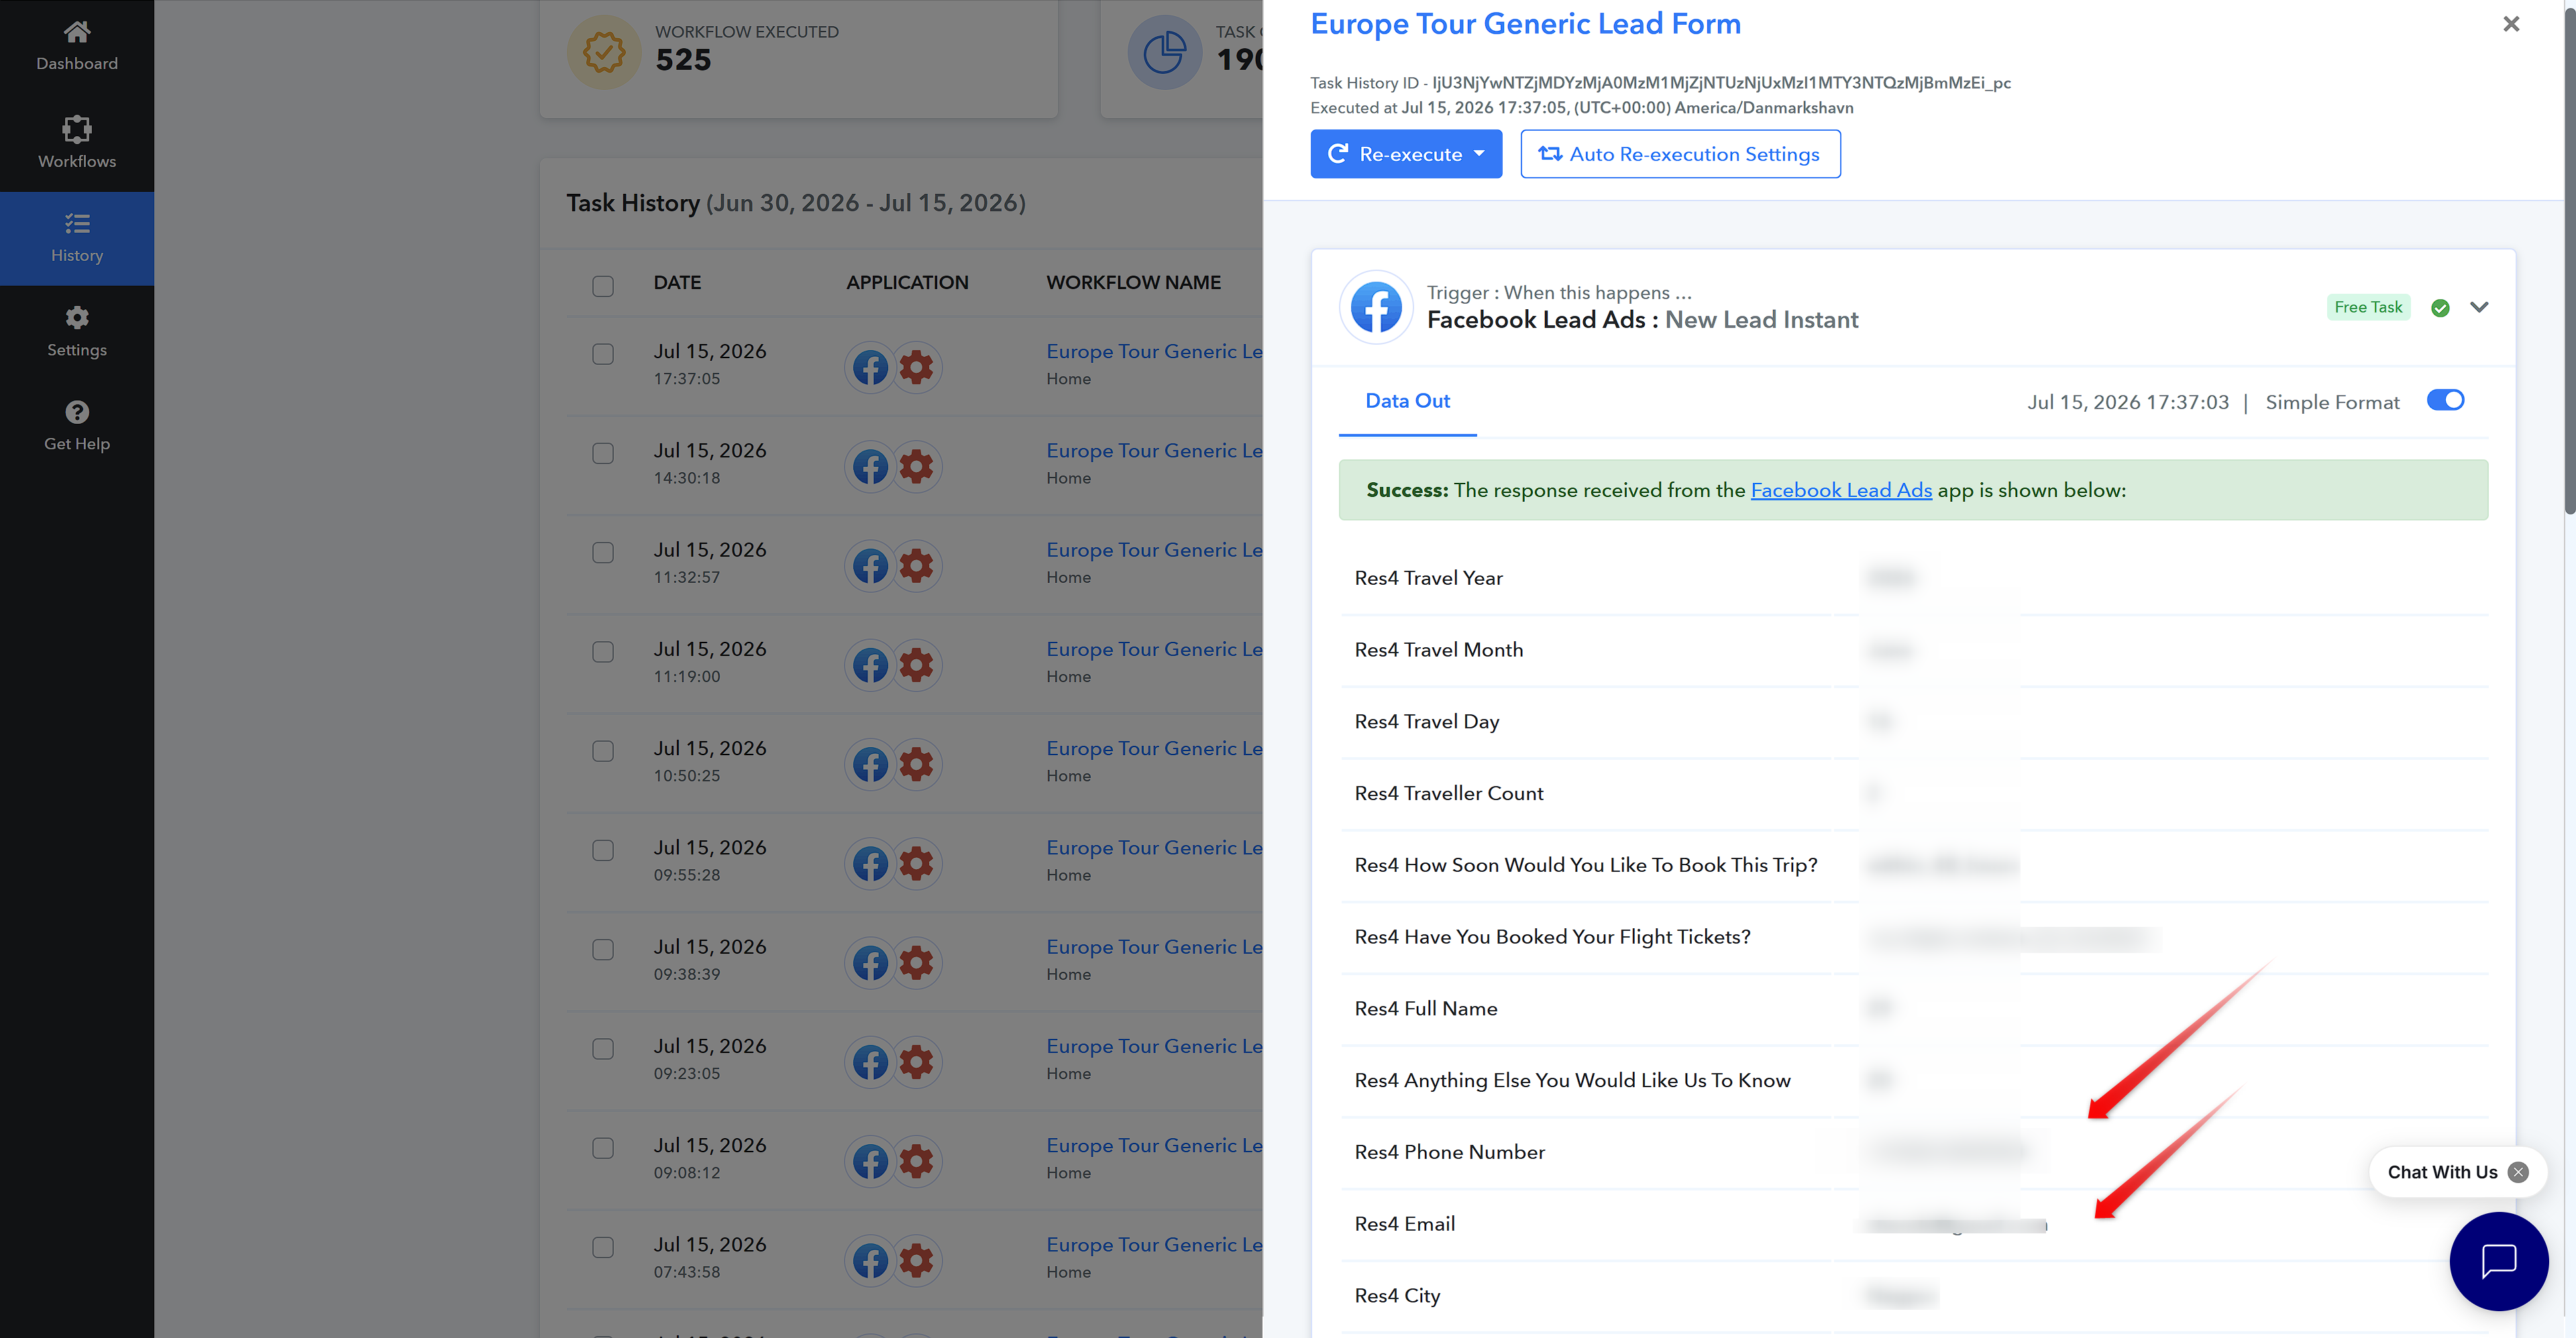Viewport: 2576px width, 1338px height.
Task: Open workflow link in the 10:50:25 row
Action: (x=1154, y=748)
